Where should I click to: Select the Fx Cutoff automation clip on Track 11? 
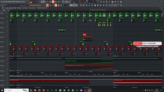tap(89, 62)
